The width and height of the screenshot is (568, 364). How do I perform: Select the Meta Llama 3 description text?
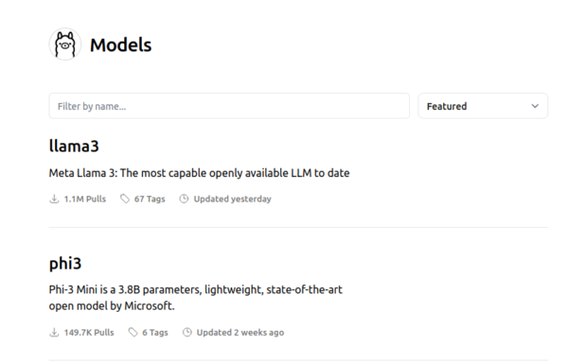coord(199,173)
